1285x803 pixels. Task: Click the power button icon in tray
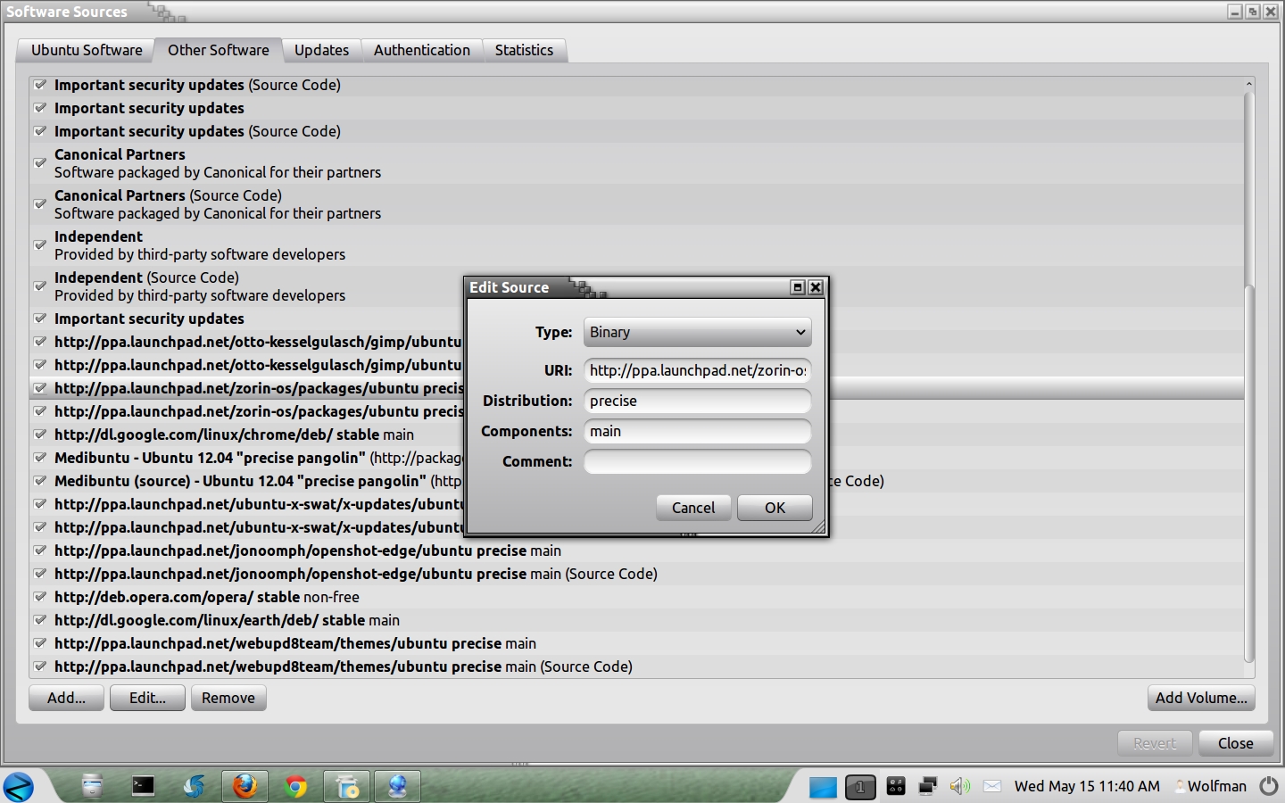1268,786
